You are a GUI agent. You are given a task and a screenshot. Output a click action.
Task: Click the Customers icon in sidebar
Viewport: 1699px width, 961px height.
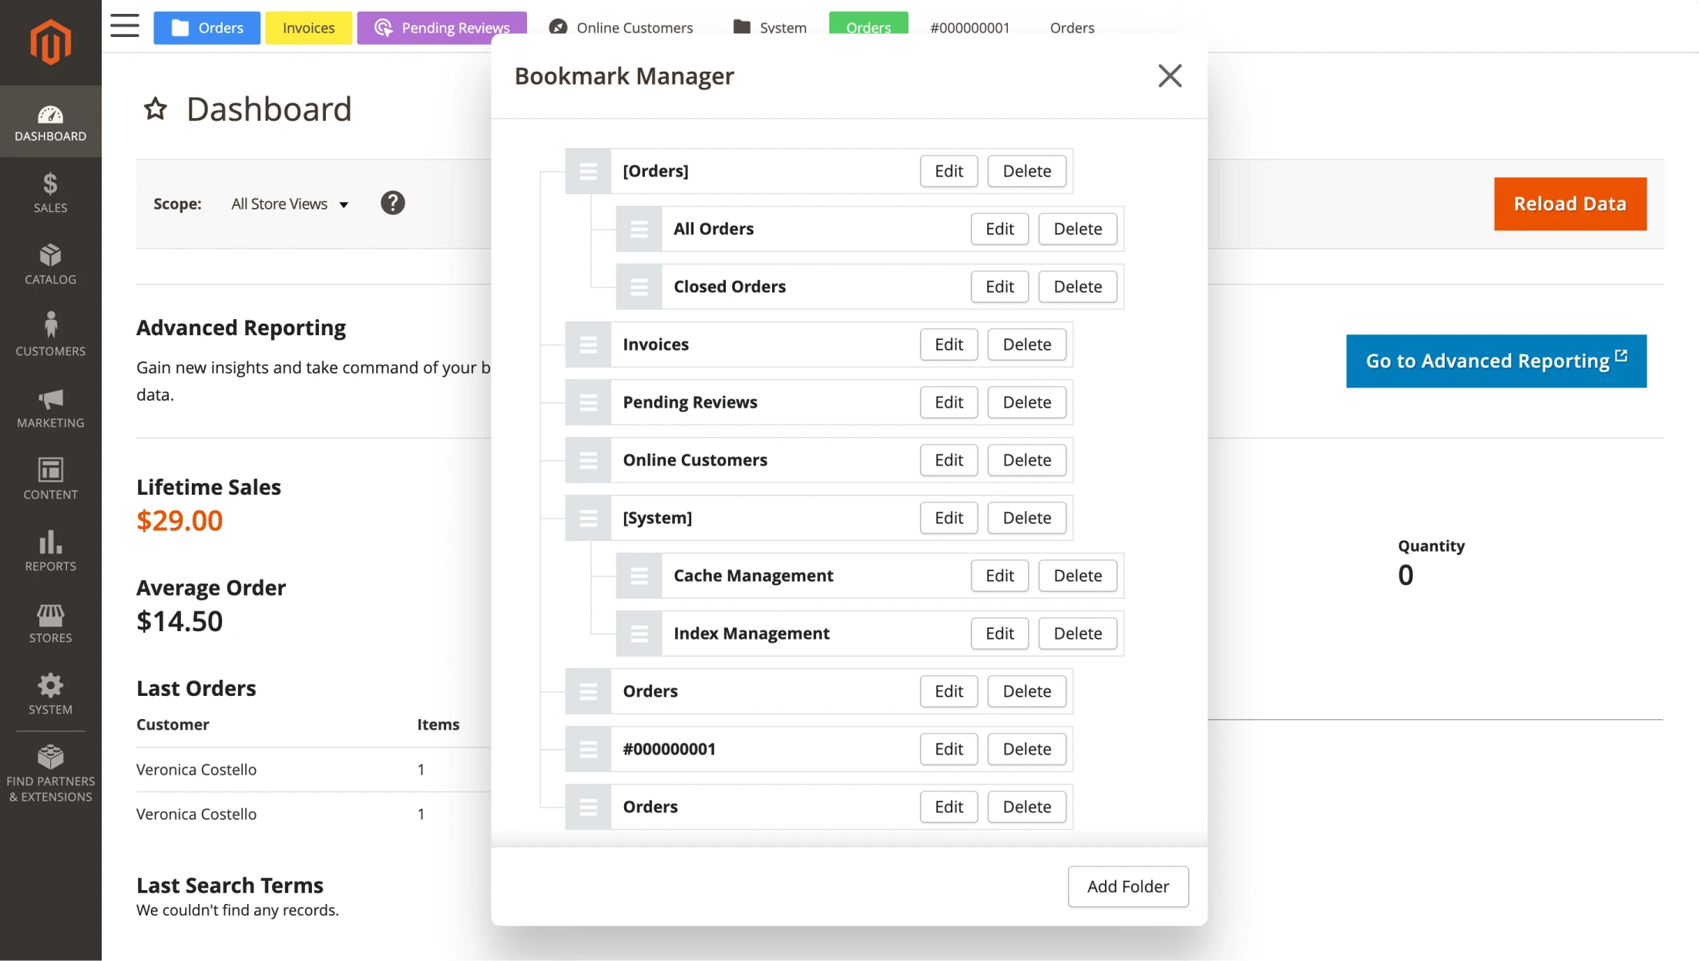(49, 328)
